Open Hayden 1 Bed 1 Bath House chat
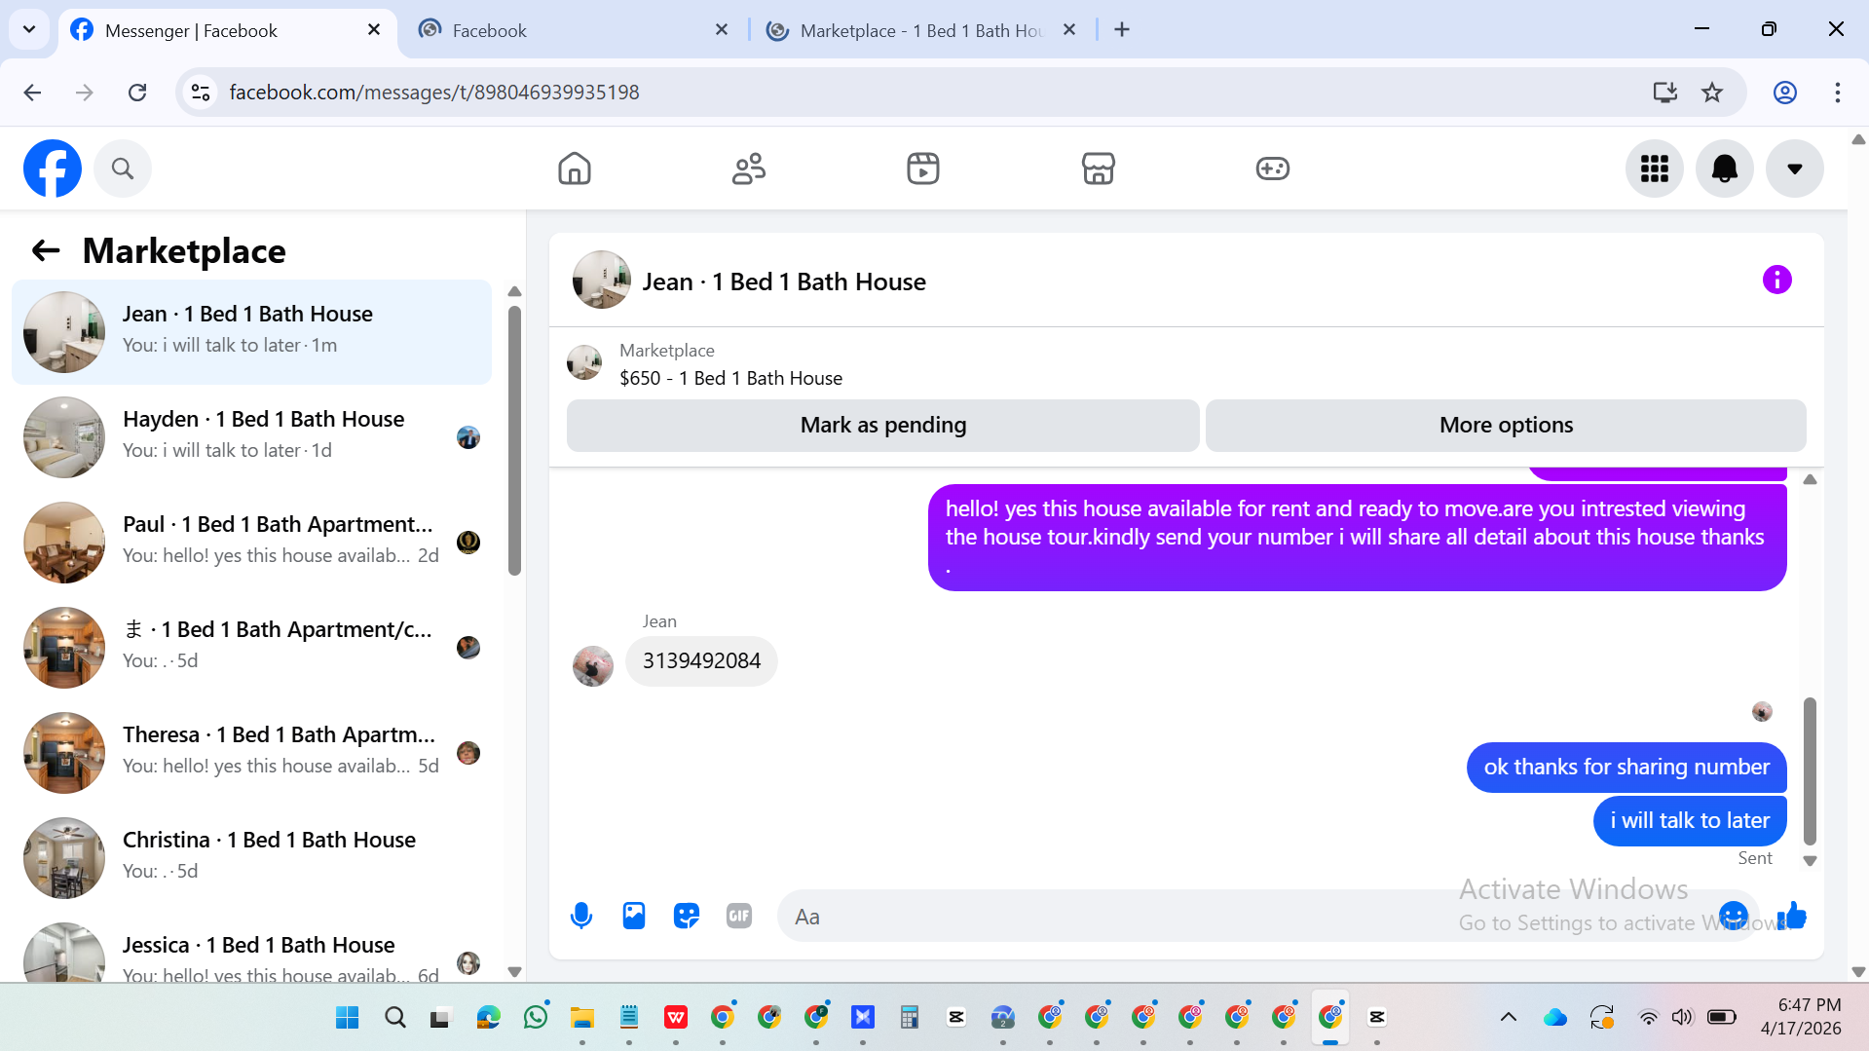 coord(251,437)
